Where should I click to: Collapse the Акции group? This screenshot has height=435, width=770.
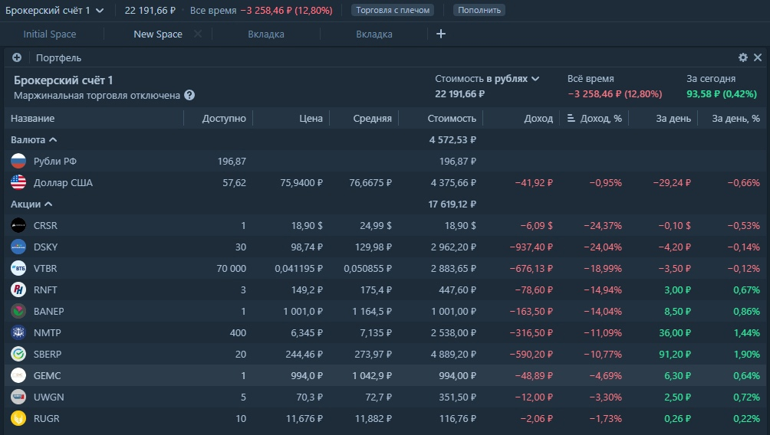click(31, 204)
